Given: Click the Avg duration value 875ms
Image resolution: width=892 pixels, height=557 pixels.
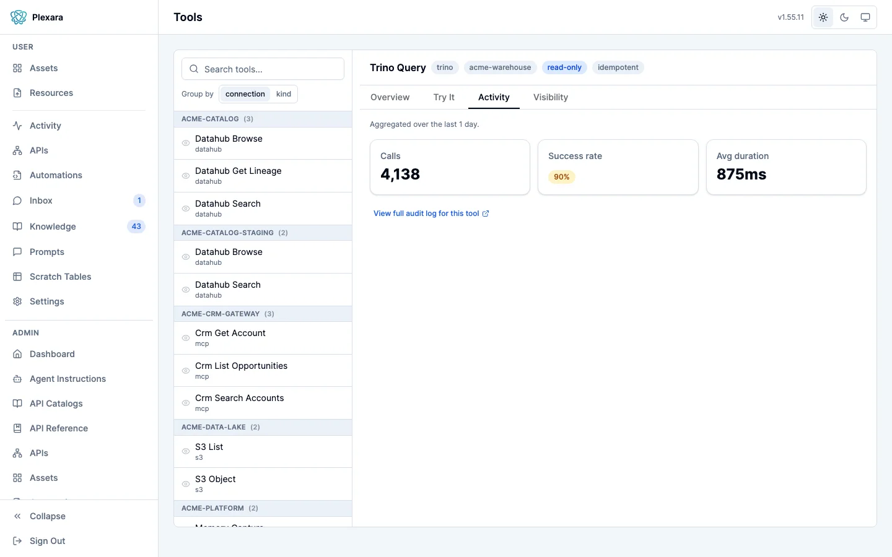Looking at the screenshot, I should [x=741, y=175].
